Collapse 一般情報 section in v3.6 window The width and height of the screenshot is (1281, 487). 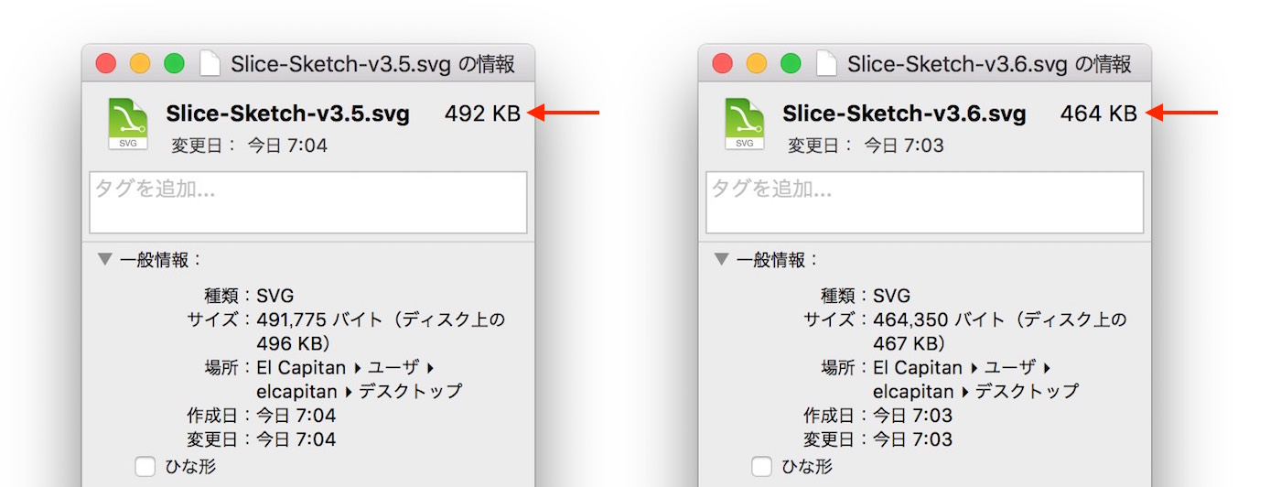[721, 260]
